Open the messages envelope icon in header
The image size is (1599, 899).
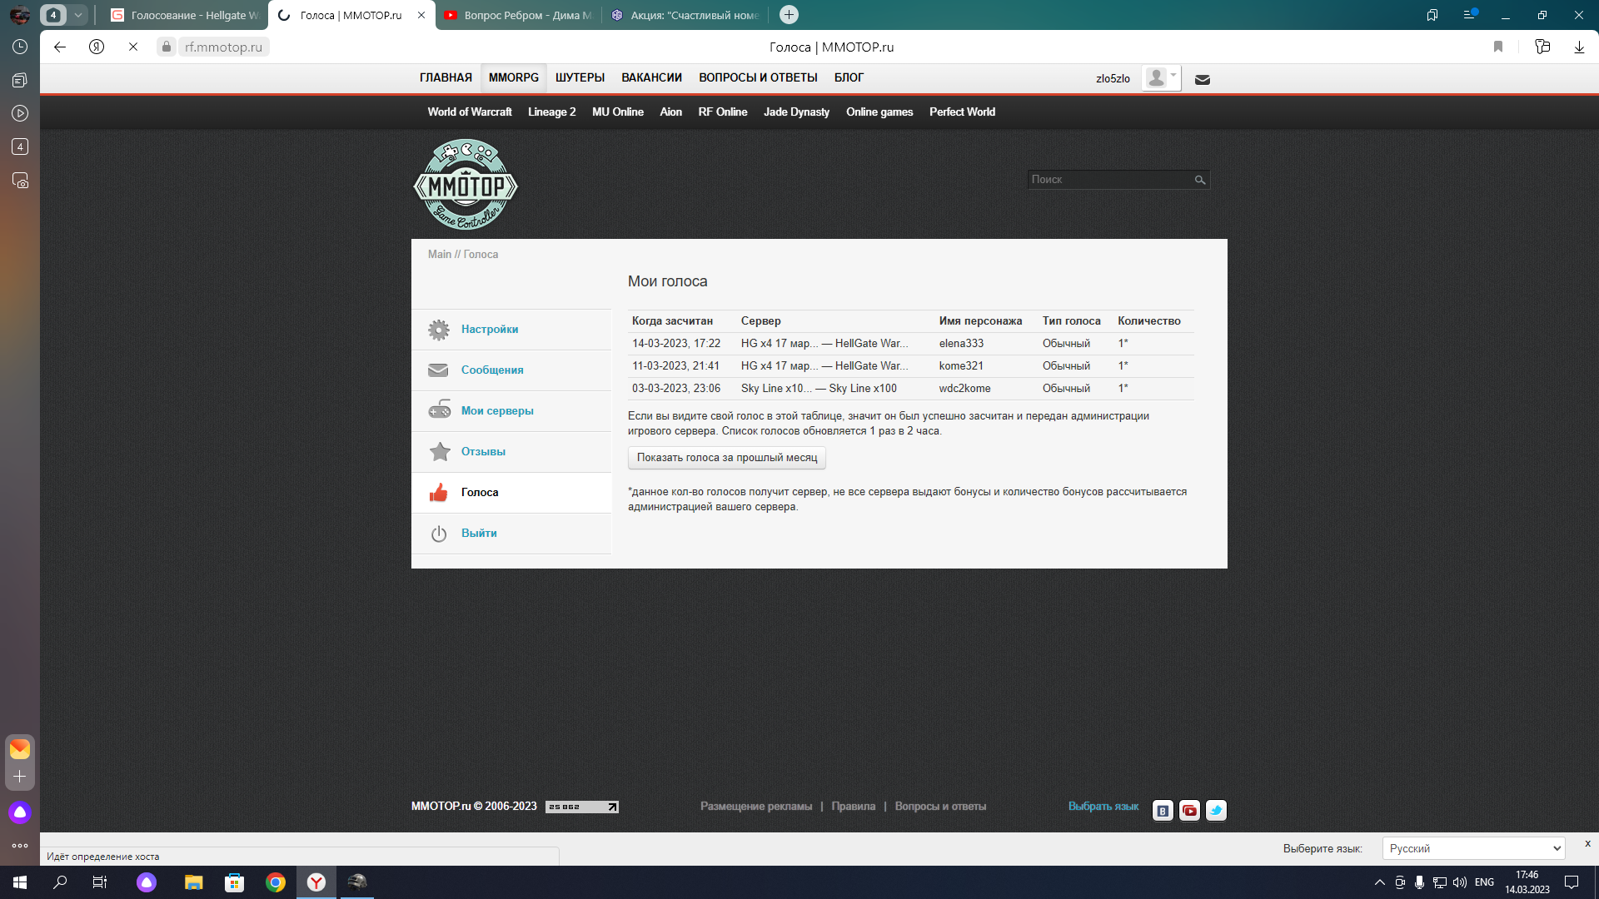tap(1203, 80)
